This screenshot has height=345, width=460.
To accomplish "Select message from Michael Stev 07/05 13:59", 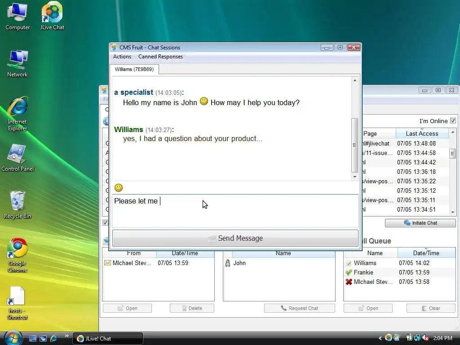I will 159,263.
